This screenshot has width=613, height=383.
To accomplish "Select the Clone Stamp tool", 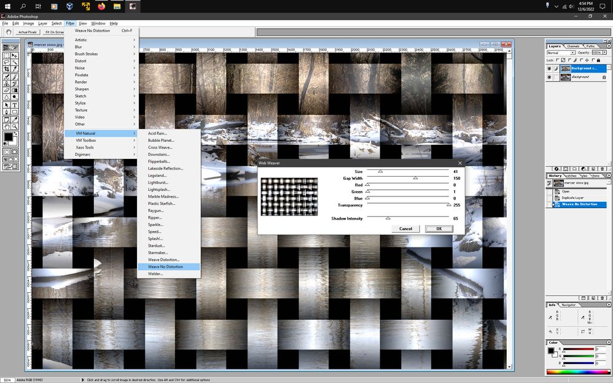I will (x=7, y=83).
